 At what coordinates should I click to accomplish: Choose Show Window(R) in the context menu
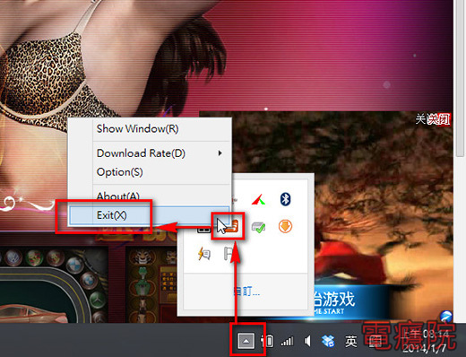click(x=150, y=129)
